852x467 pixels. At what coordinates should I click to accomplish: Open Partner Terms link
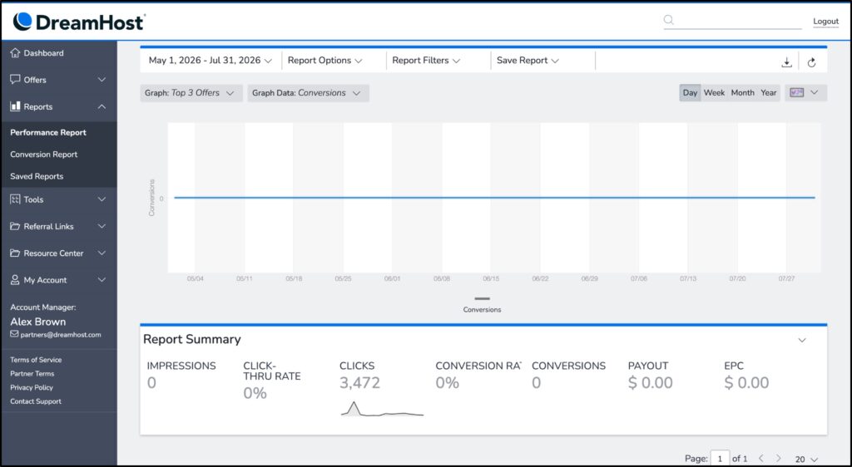pyautogui.click(x=32, y=374)
